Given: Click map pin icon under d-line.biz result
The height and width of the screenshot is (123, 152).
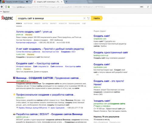Looking at the screenshot, I should click(x=17, y=108).
